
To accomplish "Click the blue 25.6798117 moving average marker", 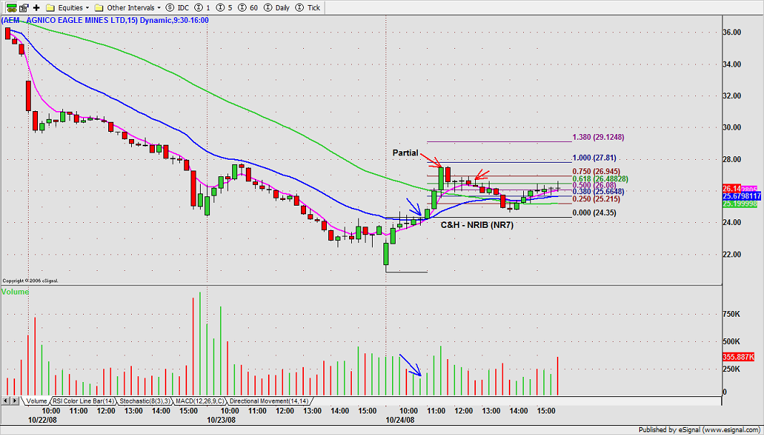I will pos(741,196).
